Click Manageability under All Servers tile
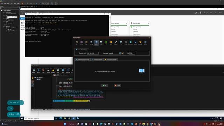The height and width of the screenshot is (126, 224). click(x=137, y=27)
